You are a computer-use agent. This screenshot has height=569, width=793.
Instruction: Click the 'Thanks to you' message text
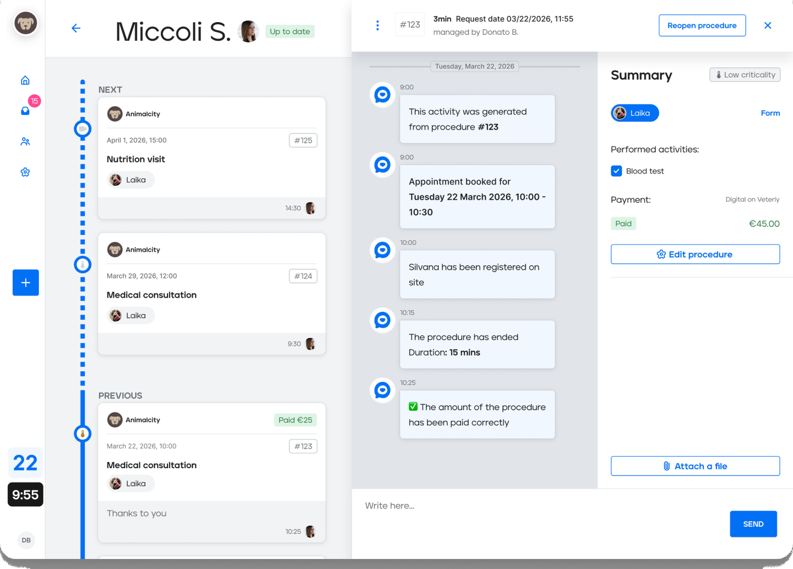(x=137, y=513)
